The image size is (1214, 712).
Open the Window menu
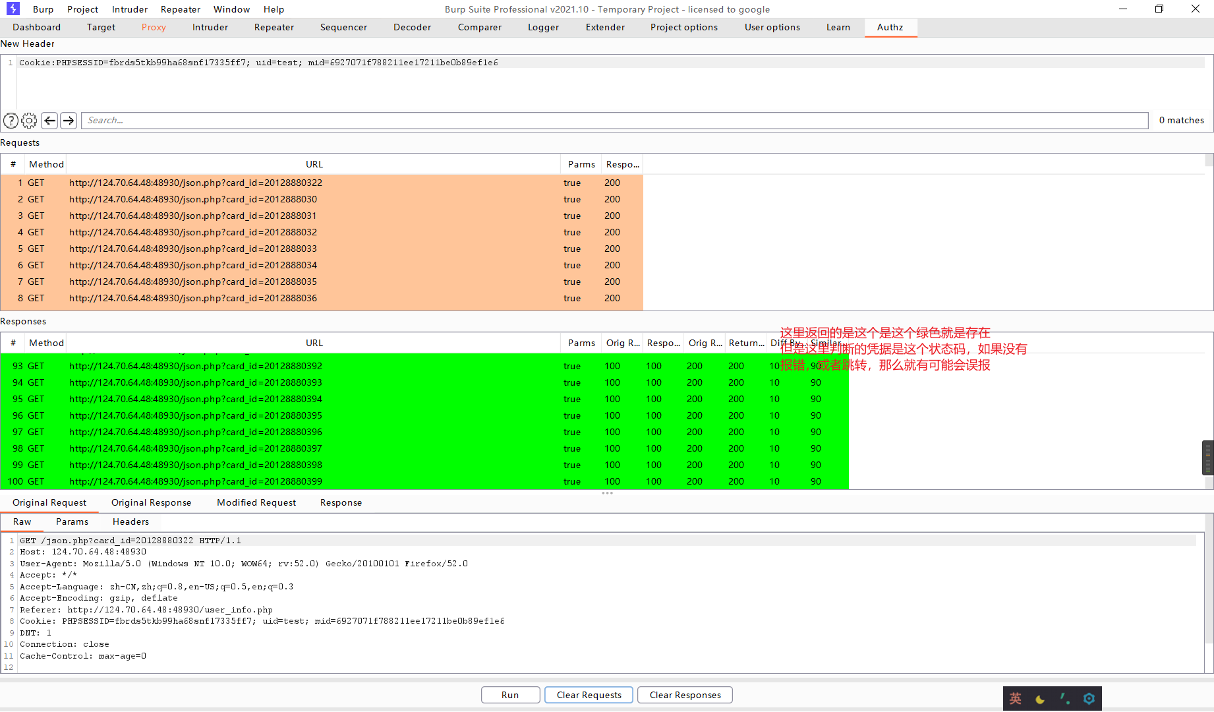pos(231,9)
